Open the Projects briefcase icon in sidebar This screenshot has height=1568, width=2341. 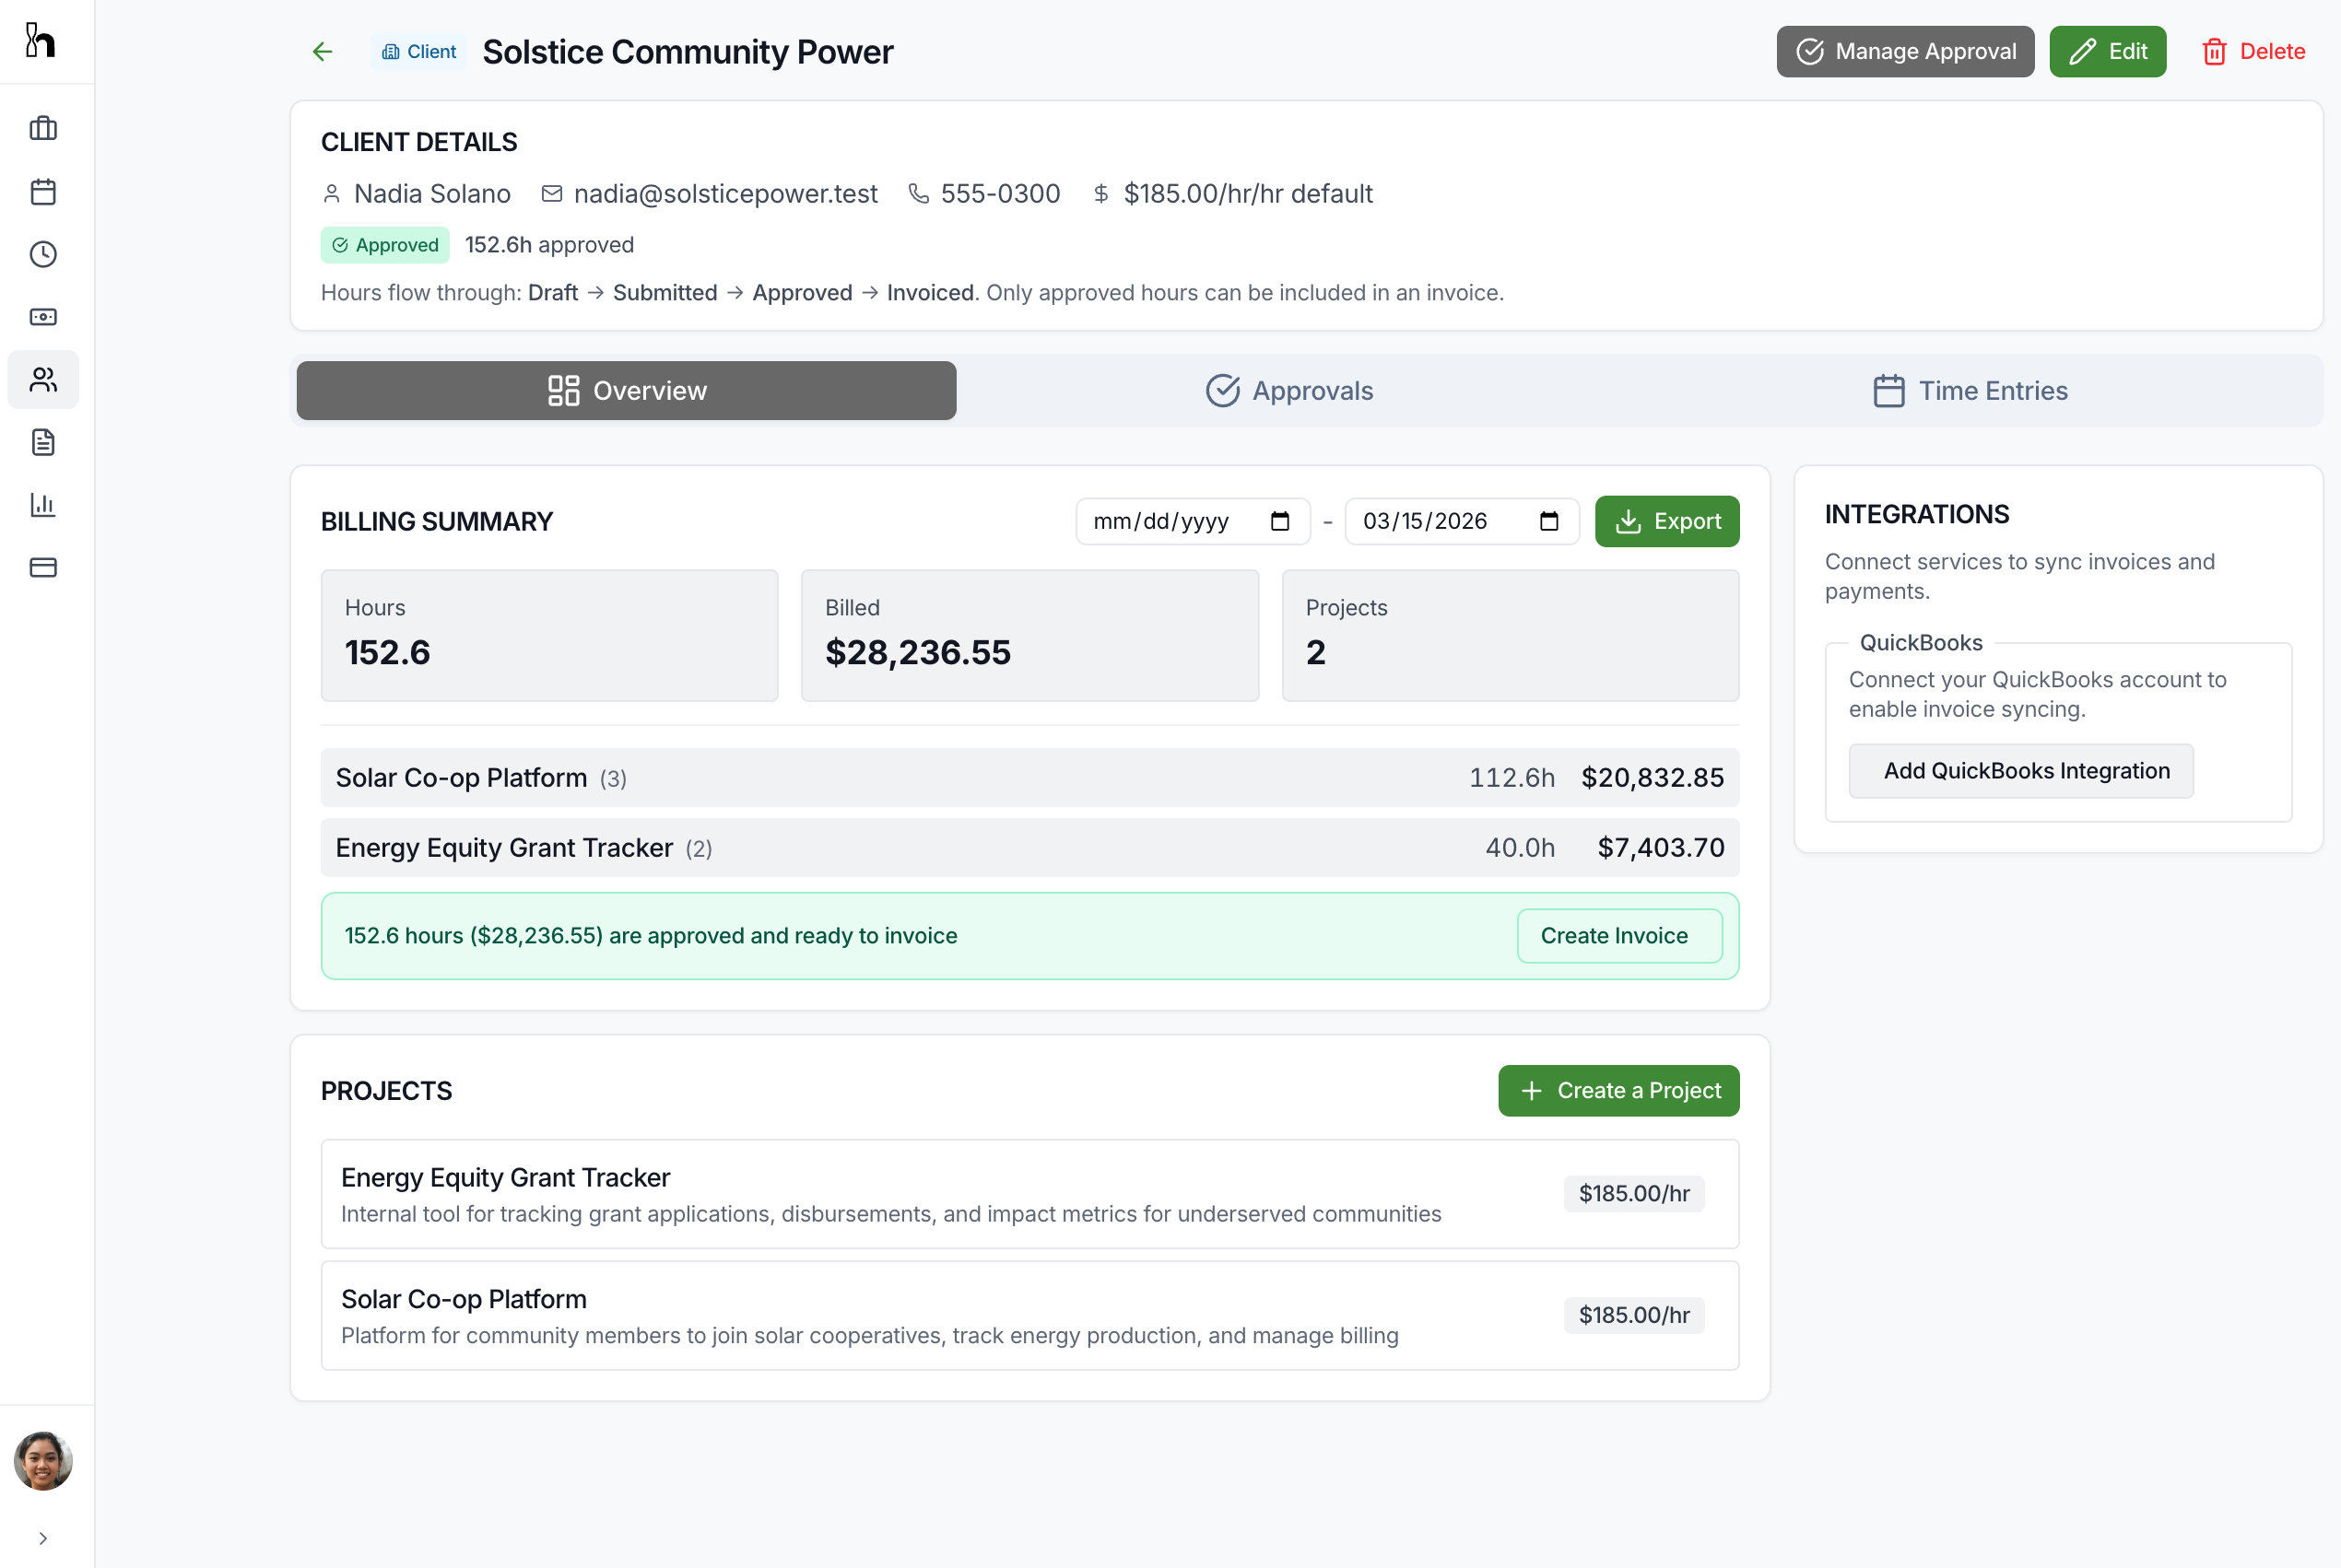click(x=43, y=128)
